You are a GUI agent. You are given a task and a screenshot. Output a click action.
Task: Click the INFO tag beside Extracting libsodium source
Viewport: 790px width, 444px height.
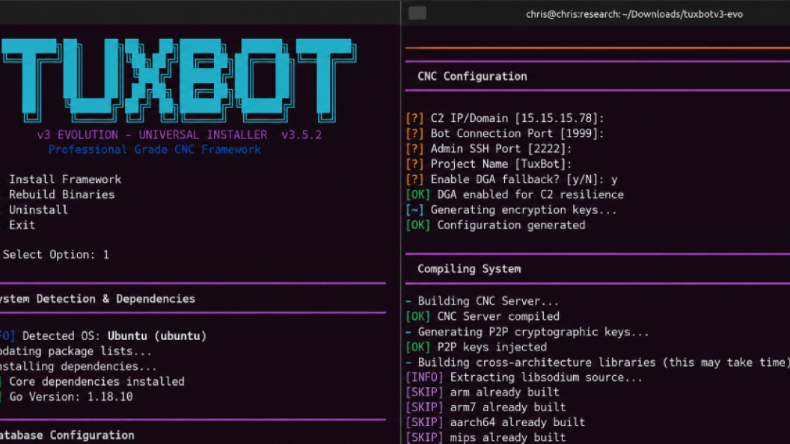pyautogui.click(x=424, y=377)
